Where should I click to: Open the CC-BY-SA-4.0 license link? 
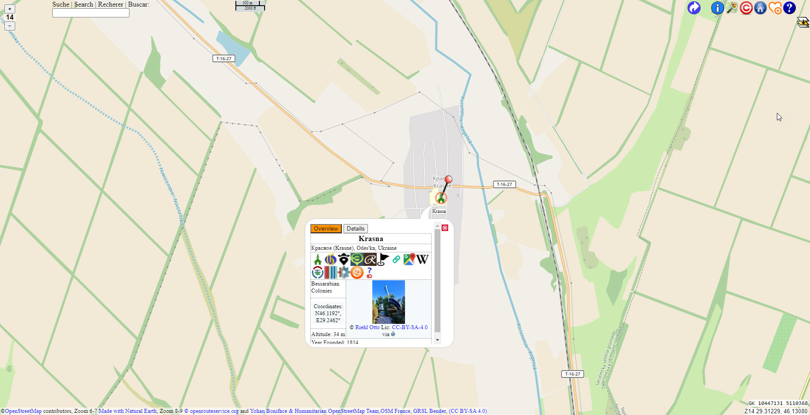pos(410,327)
